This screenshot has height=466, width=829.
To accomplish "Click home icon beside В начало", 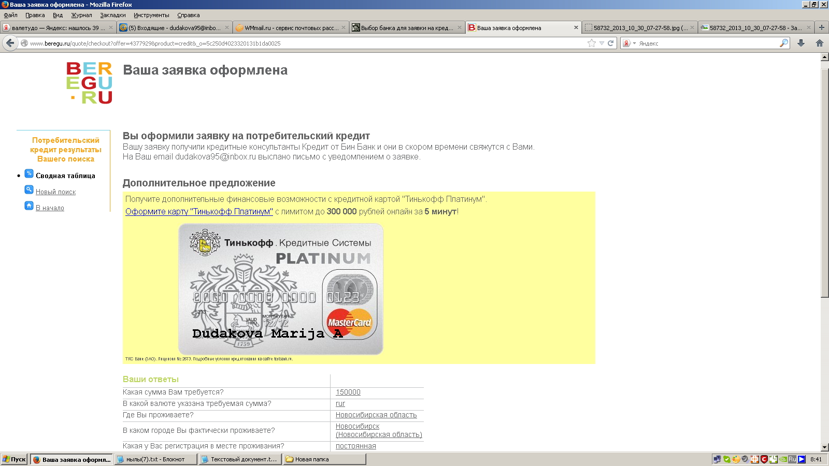I will click(x=29, y=206).
